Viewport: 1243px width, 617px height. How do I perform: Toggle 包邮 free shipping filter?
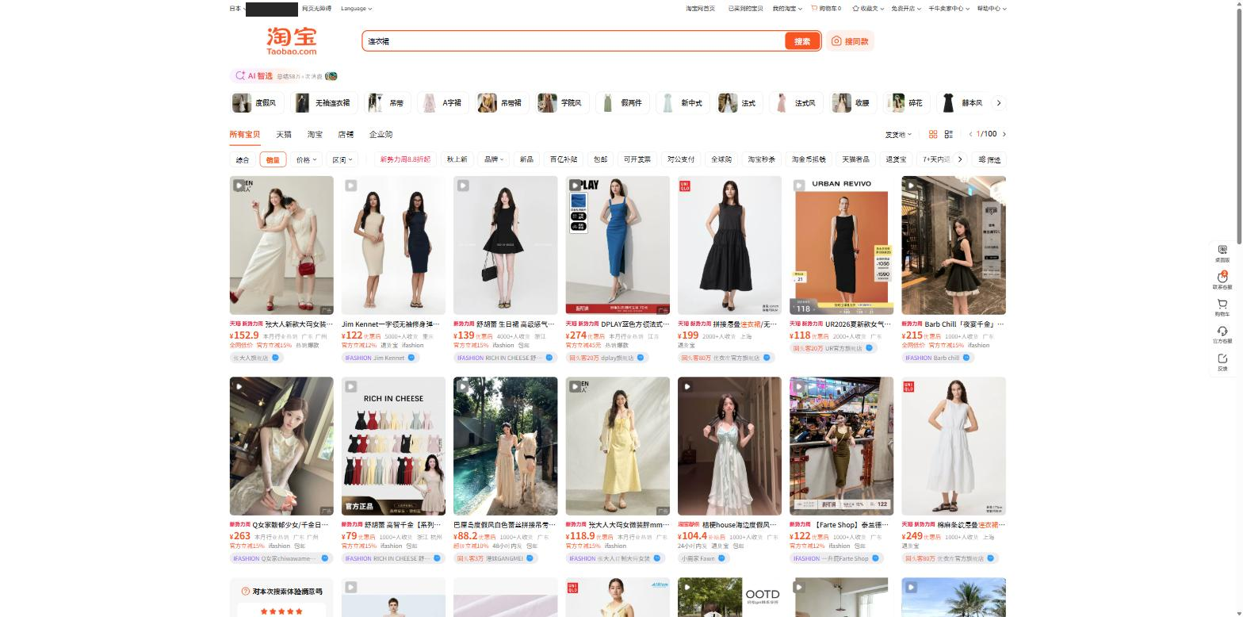(600, 159)
